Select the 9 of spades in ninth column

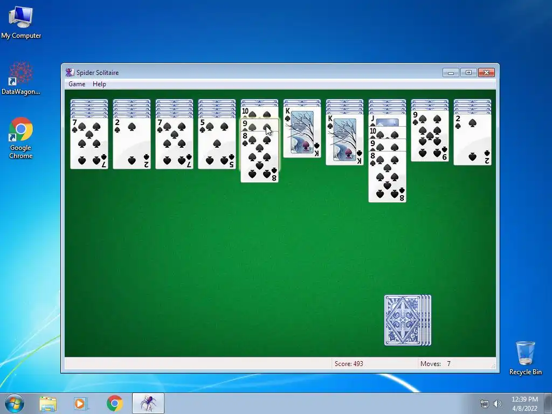(430, 136)
